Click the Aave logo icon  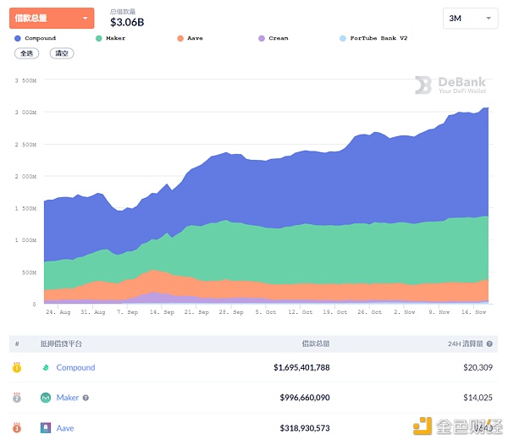(46, 427)
